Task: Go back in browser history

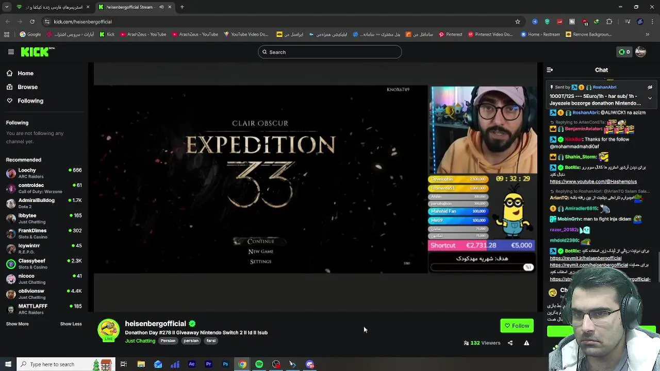Action: (7, 22)
